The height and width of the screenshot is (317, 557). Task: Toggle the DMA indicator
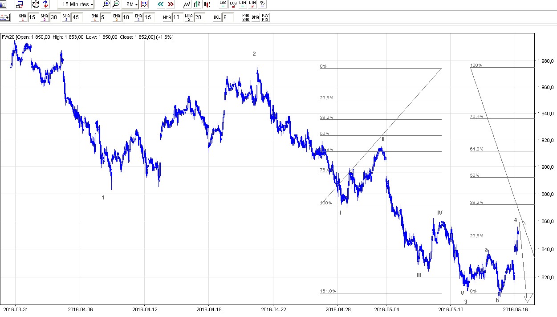256,18
